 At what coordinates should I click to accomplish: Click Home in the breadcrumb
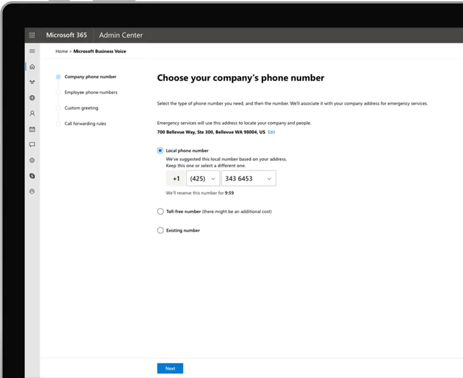coord(62,52)
